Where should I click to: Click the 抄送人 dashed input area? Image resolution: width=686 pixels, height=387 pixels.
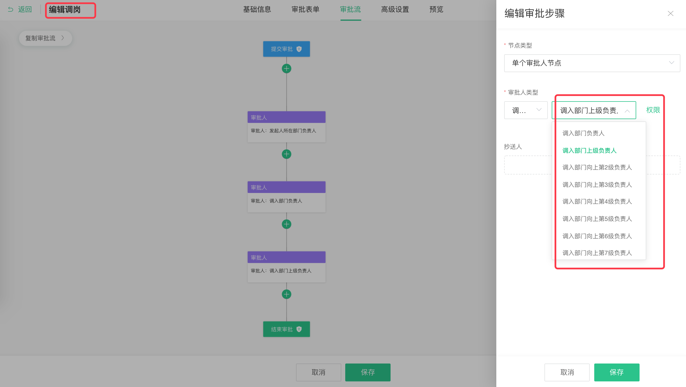(527, 165)
